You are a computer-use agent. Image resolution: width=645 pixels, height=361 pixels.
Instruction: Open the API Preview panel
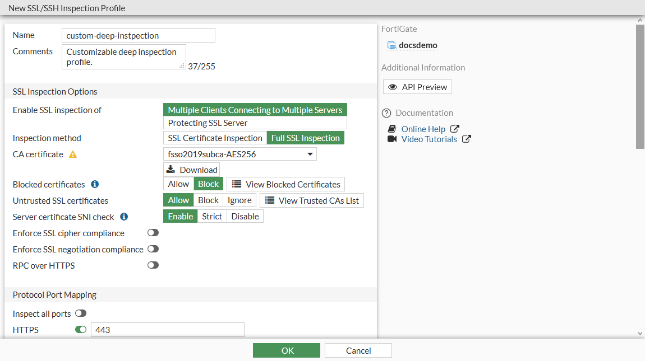tap(417, 86)
